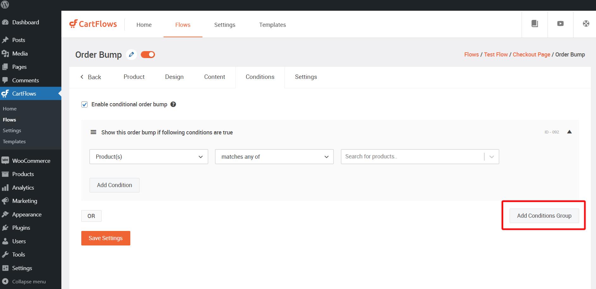596x289 pixels.
Task: Follow the Checkout Page breadcrumb link
Action: [531, 55]
